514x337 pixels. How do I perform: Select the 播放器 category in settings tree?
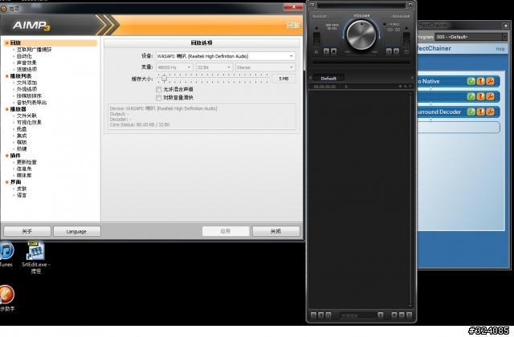(x=18, y=109)
